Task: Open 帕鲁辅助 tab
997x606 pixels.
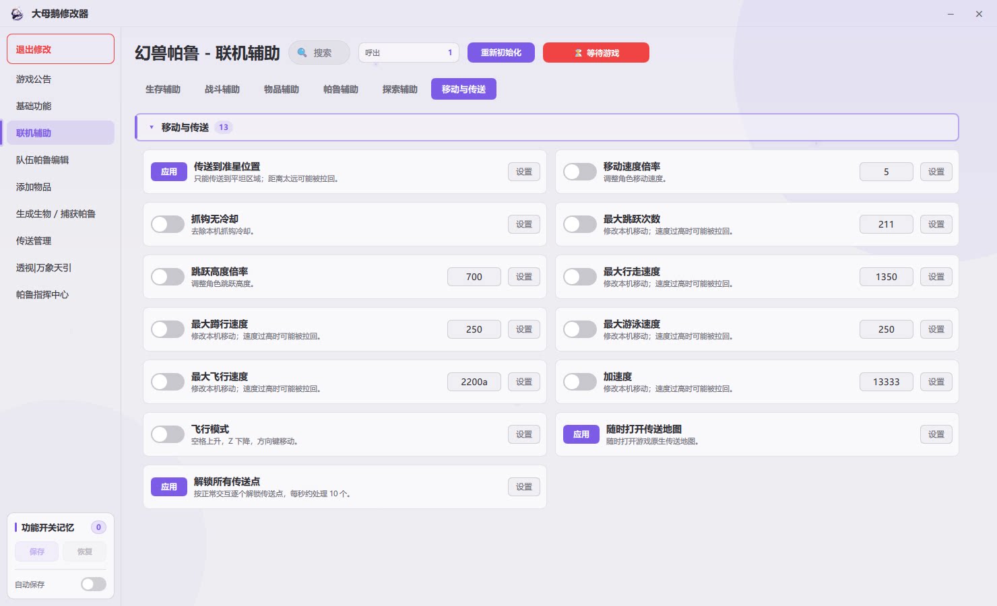Action: coord(341,89)
